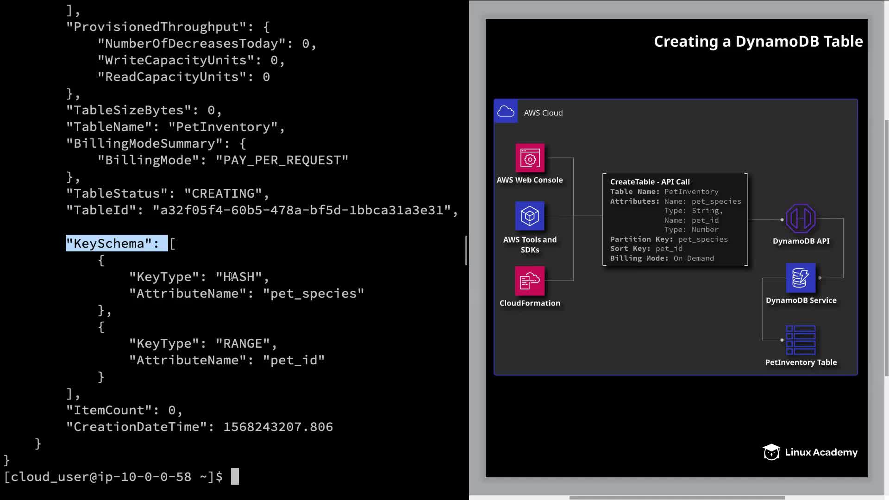Click the slide panel's vertical scrollbar
889x500 pixels.
(x=886, y=248)
